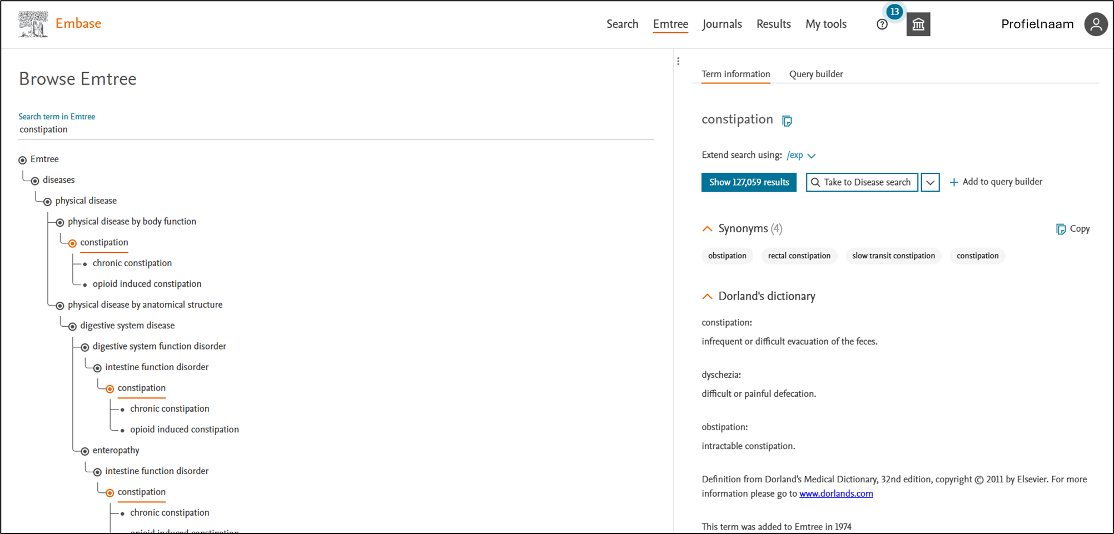Click the plus icon for Add to query builder
This screenshot has height=534, width=1114.
[954, 182]
